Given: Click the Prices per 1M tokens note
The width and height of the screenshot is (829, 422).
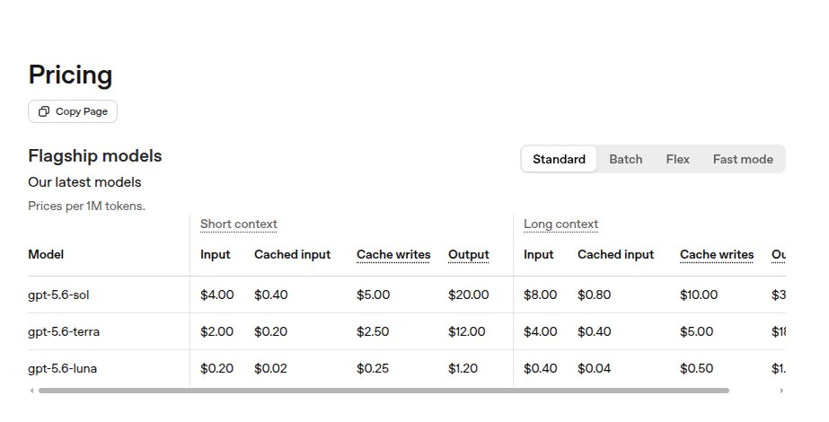Looking at the screenshot, I should pos(87,207).
